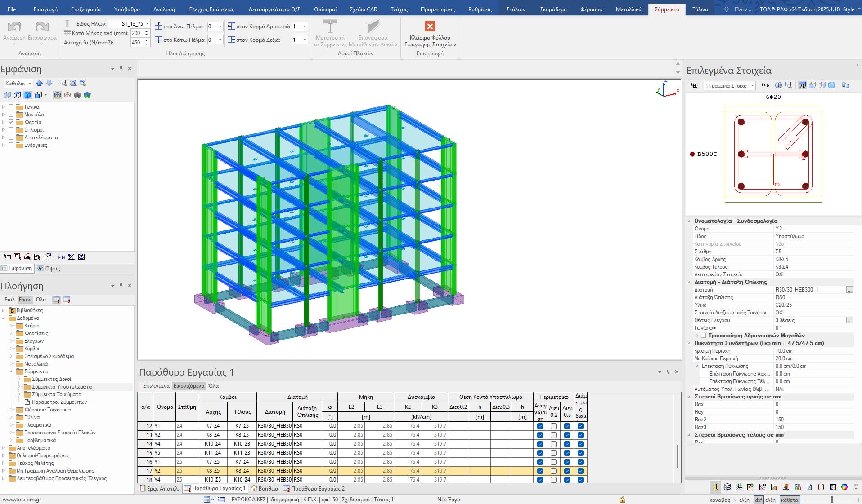Click the zoom window magnifier icon in Εμφάνιση
This screenshot has height=504, width=862.
[x=63, y=83]
